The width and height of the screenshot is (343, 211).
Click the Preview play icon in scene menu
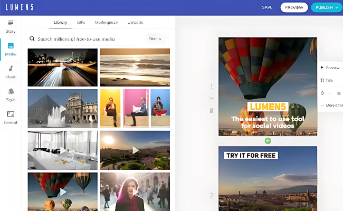tap(322, 68)
